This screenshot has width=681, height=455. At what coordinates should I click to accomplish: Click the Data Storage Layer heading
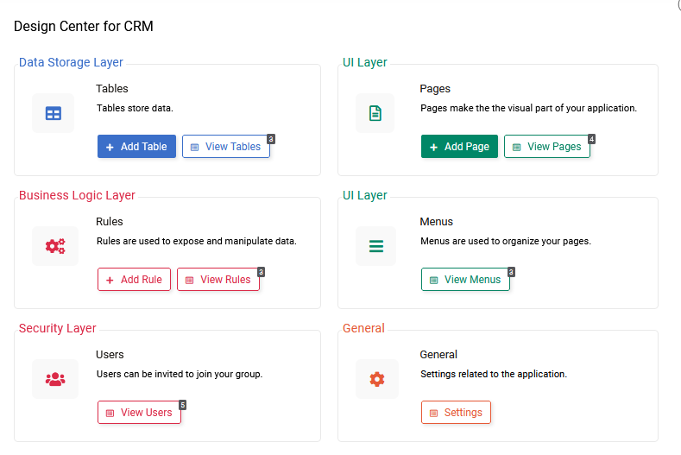(71, 62)
